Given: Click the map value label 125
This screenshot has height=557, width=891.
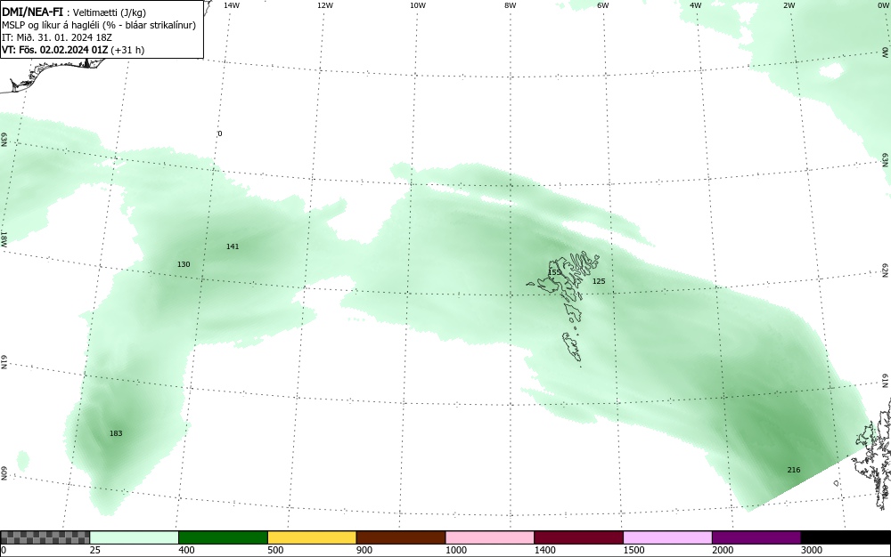Looking at the screenshot, I should coord(599,281).
